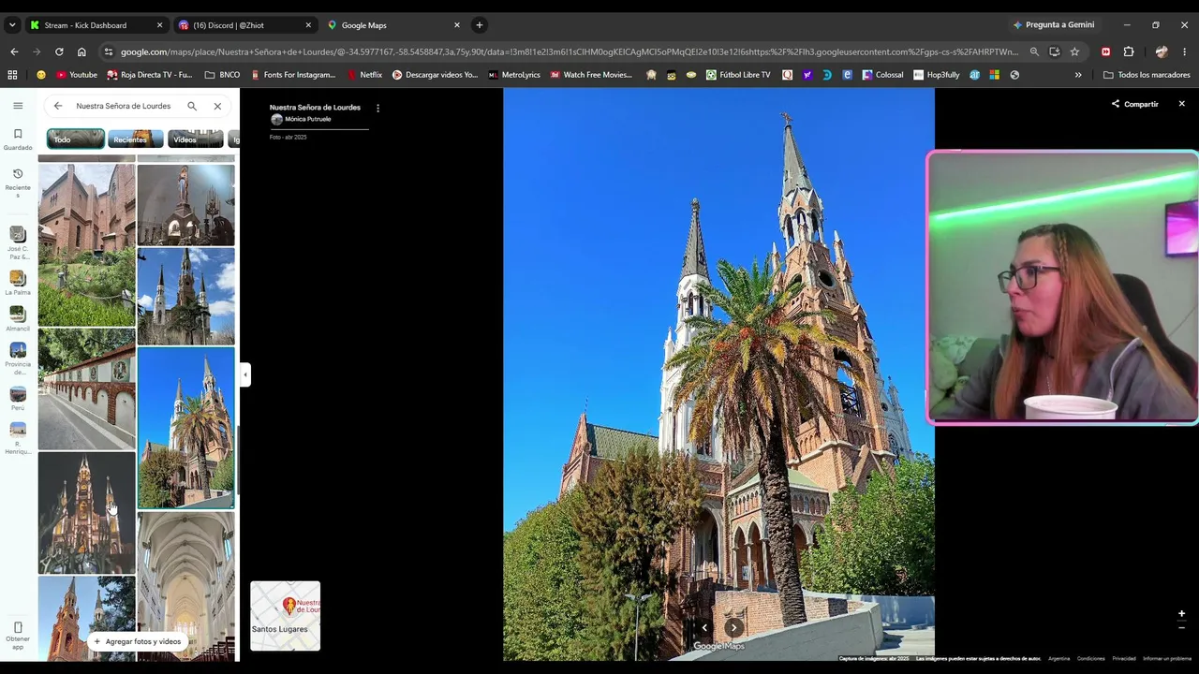This screenshot has height=674, width=1199.
Task: Click the Obtener app phone icon
Action: coord(18,628)
